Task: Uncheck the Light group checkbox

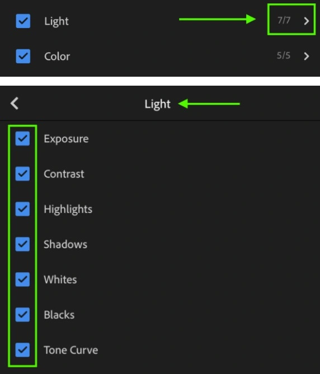Action: pos(23,21)
